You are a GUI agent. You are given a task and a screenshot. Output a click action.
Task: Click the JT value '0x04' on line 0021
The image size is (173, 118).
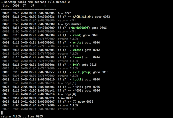24,90
